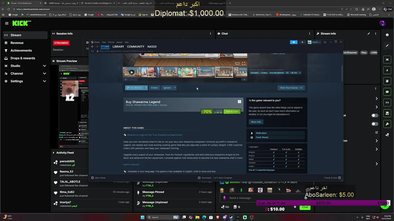
Task: Toggle the chat bubble widget icon
Action: coord(387,92)
